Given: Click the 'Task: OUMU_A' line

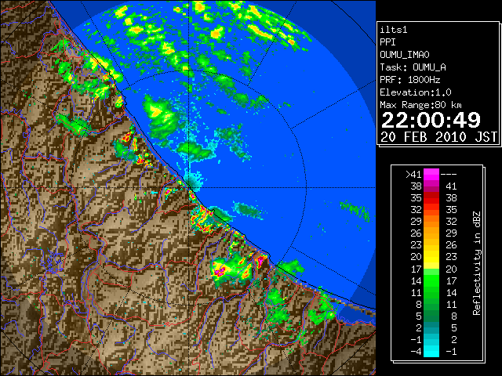Looking at the screenshot, I should [413, 67].
